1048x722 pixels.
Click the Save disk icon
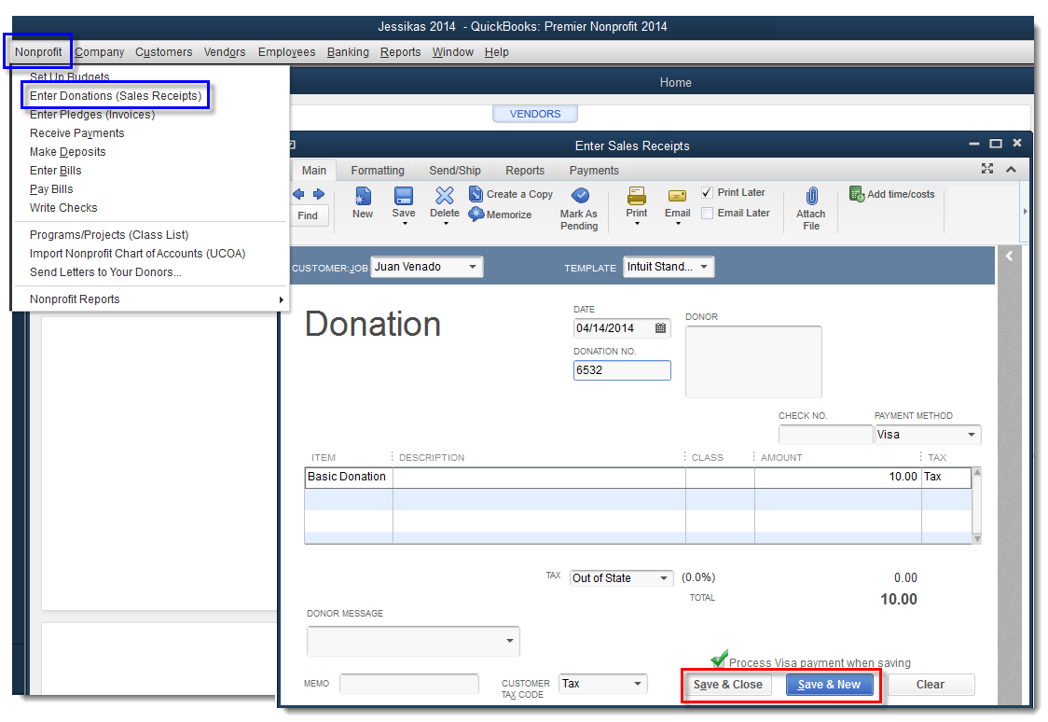(404, 196)
